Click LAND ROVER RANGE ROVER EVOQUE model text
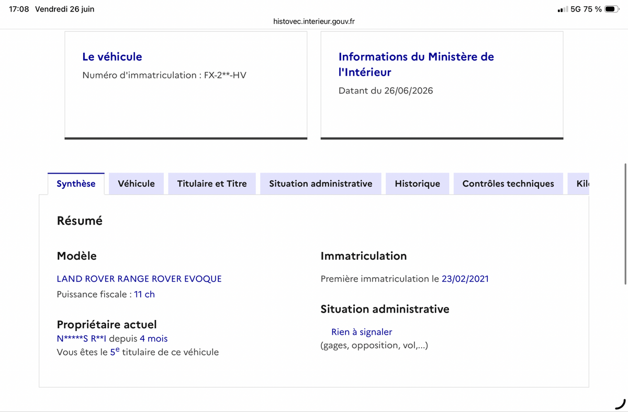 tap(139, 279)
